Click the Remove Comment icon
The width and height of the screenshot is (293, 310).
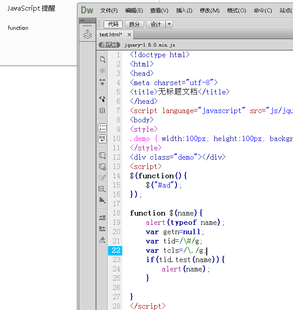pos(102,167)
